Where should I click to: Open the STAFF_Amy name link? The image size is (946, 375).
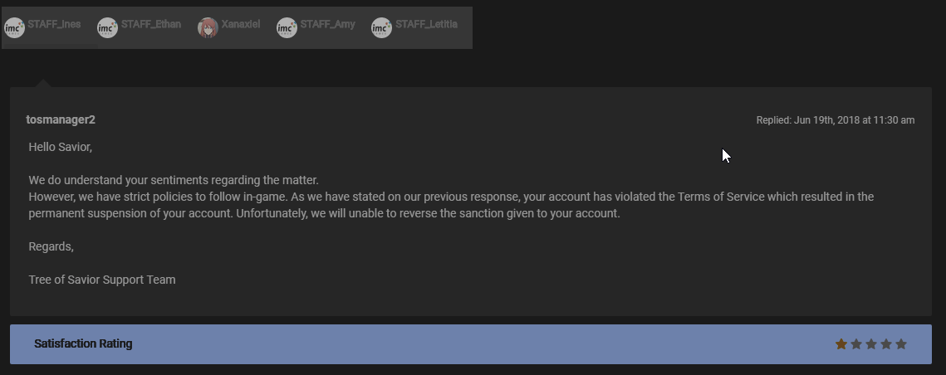click(x=327, y=24)
